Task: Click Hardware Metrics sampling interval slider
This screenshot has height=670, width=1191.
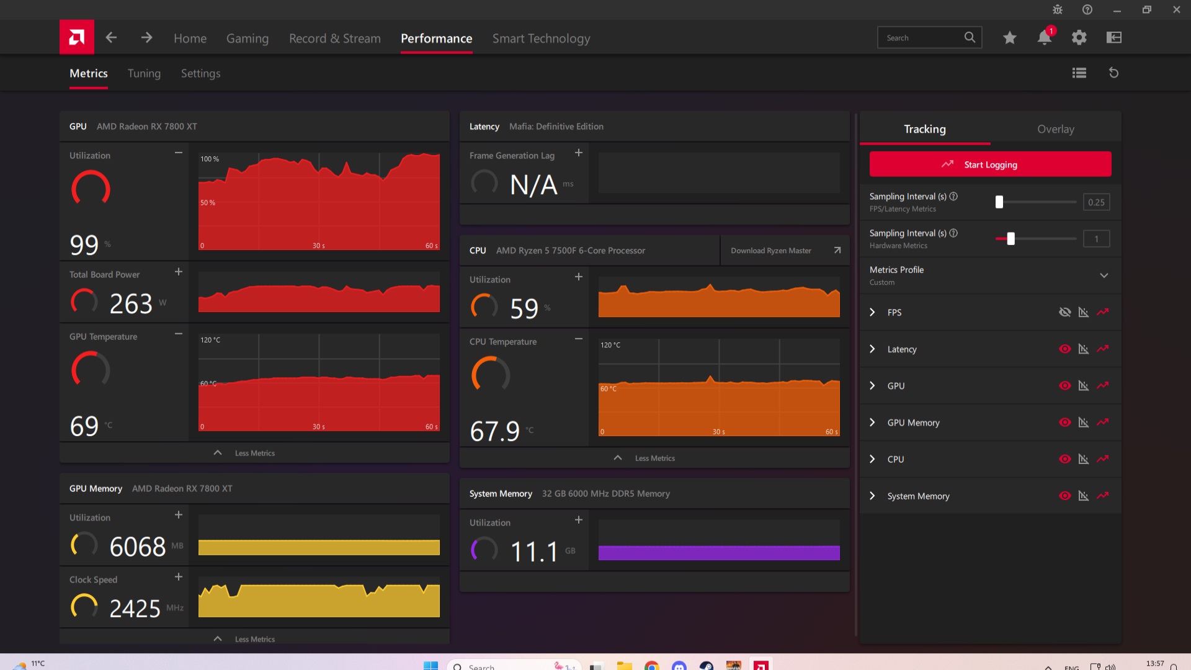Action: click(x=1011, y=239)
